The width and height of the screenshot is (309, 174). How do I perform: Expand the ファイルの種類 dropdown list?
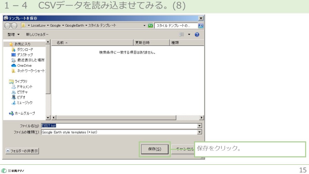point(199,132)
